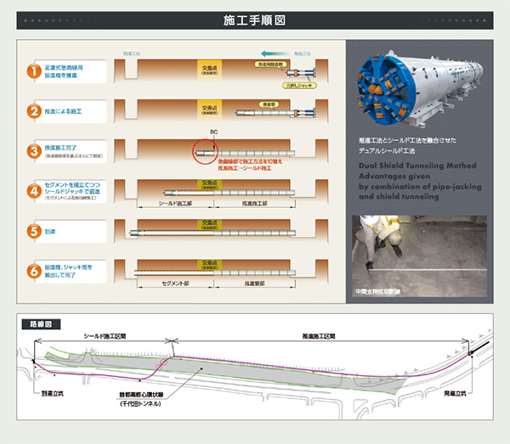Click the tunneling machine in step 1 diagram

(x=301, y=73)
